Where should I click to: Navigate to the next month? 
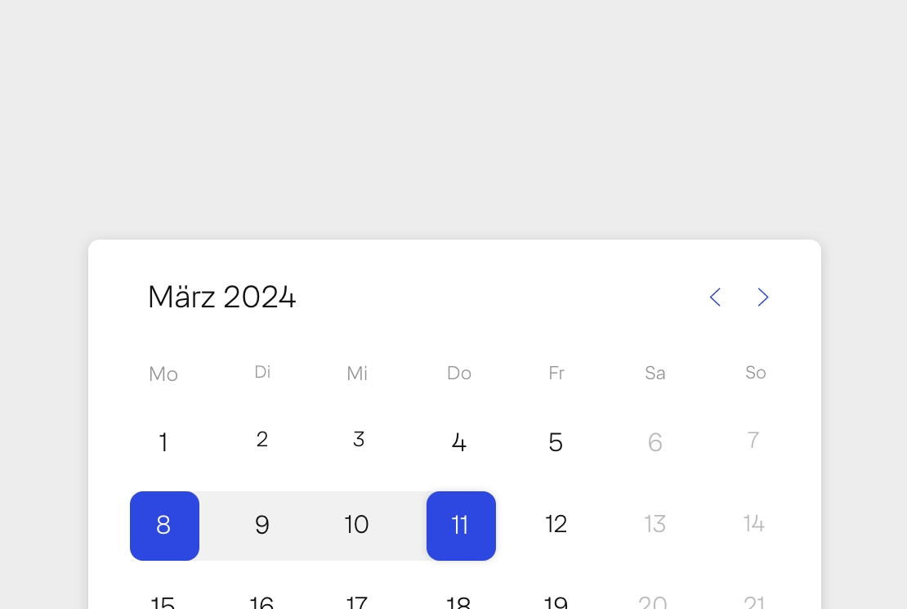(762, 297)
